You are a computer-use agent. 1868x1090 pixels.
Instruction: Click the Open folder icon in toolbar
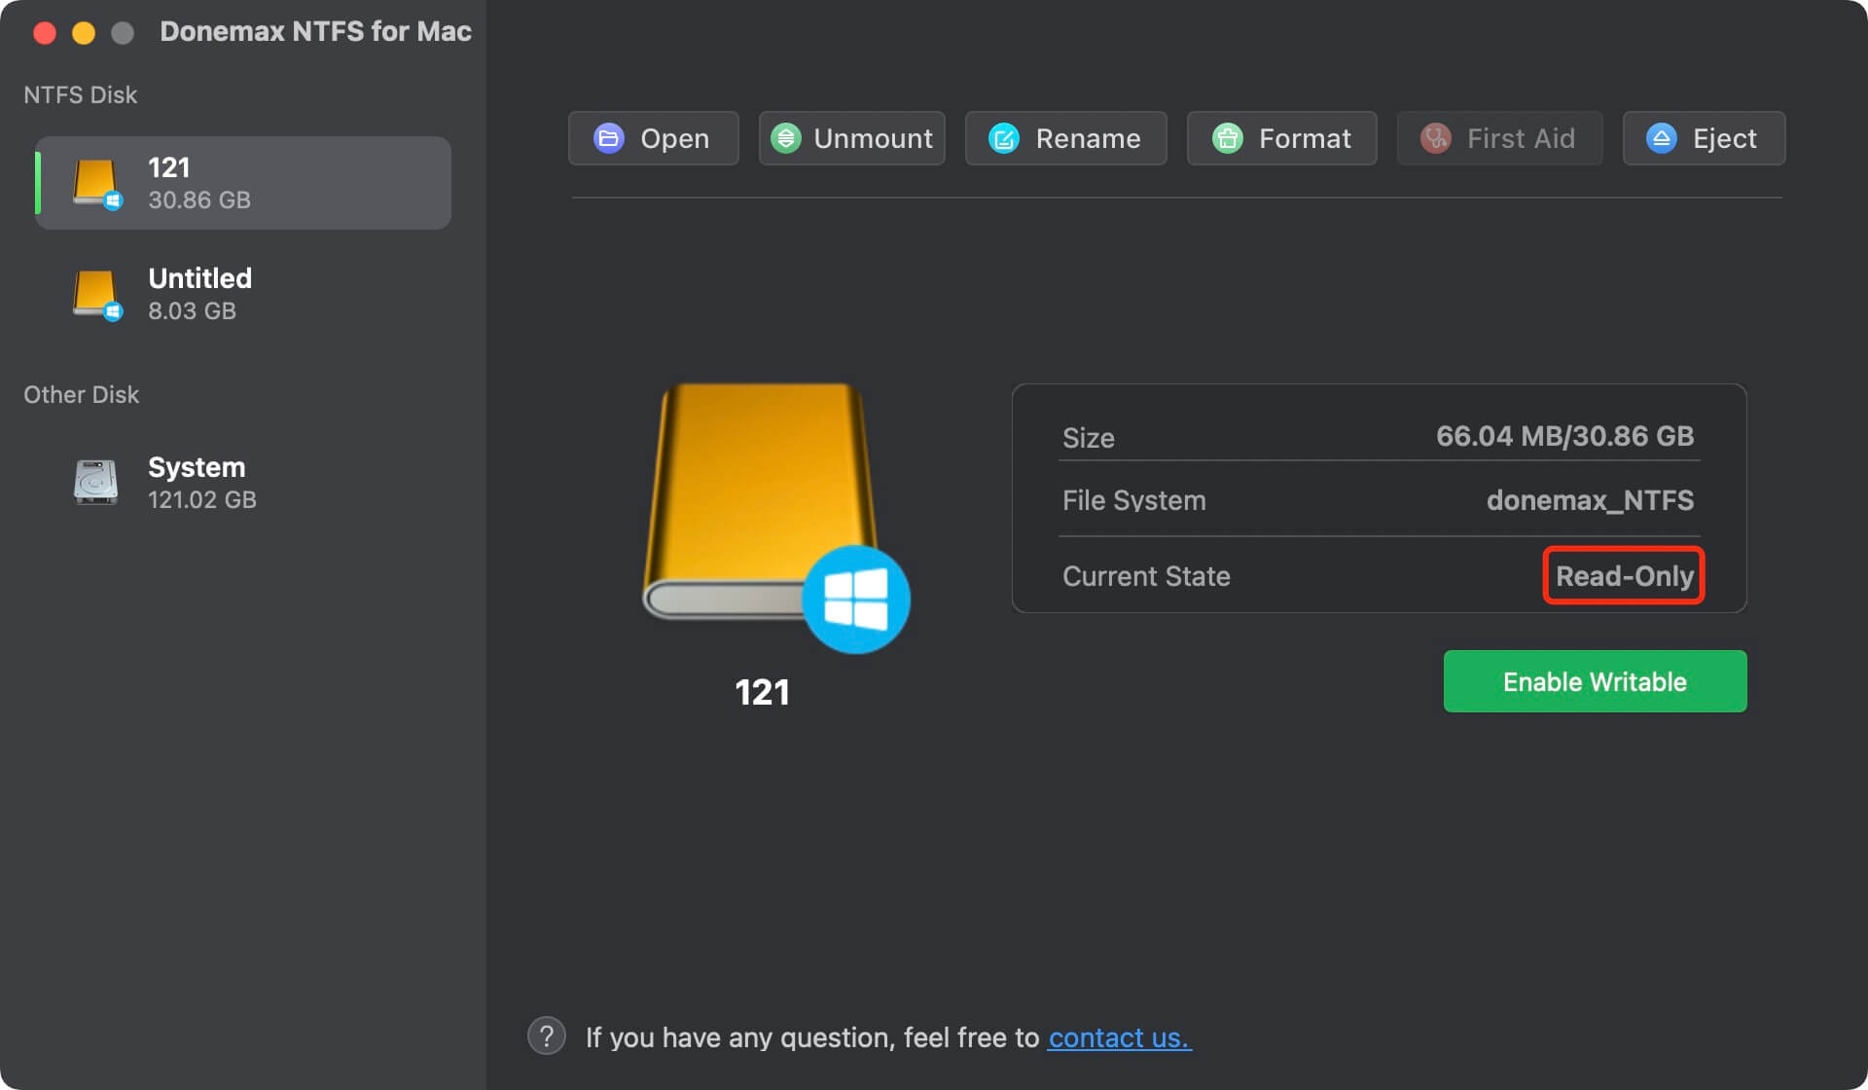[608, 138]
